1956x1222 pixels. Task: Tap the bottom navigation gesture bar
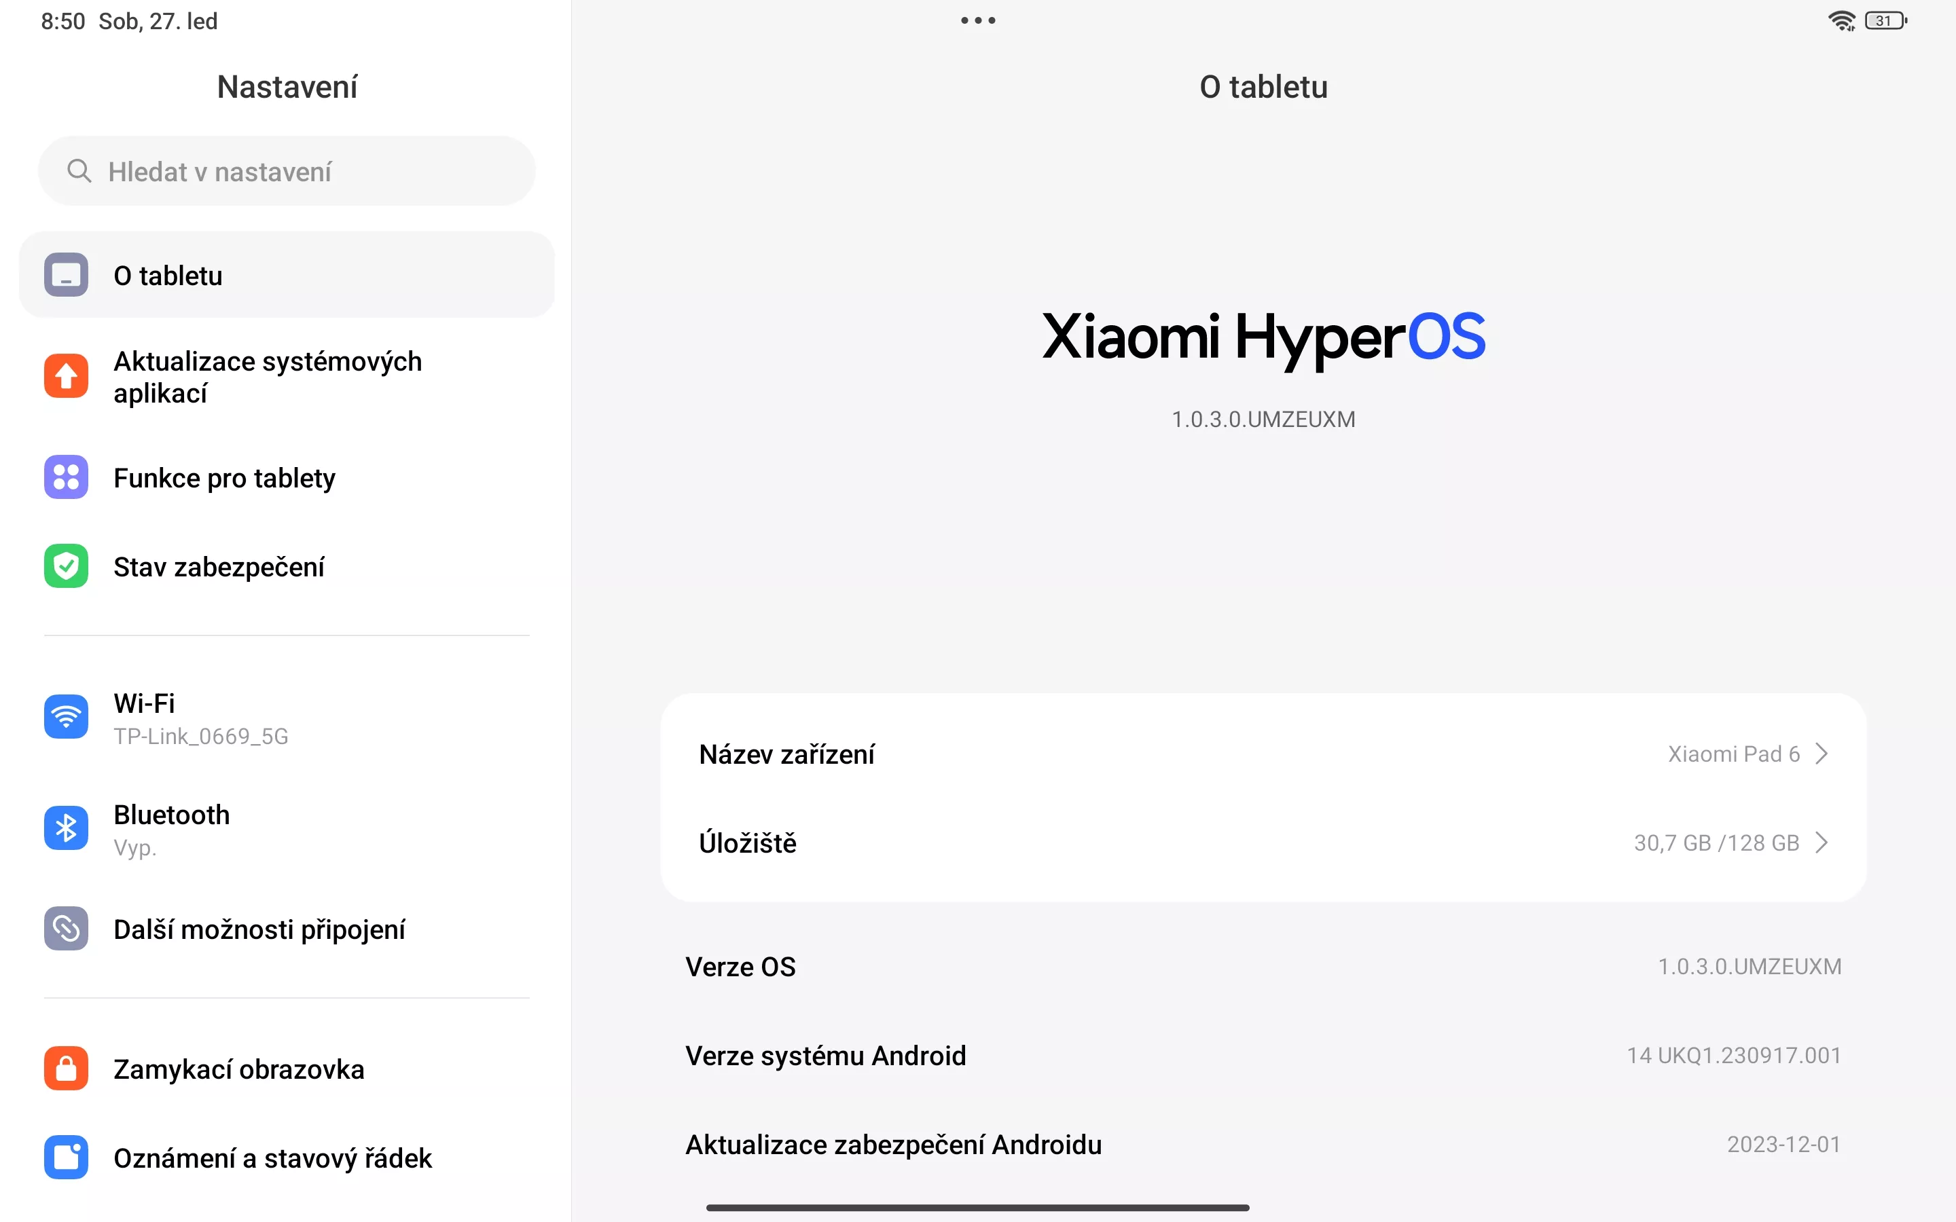coord(978,1208)
